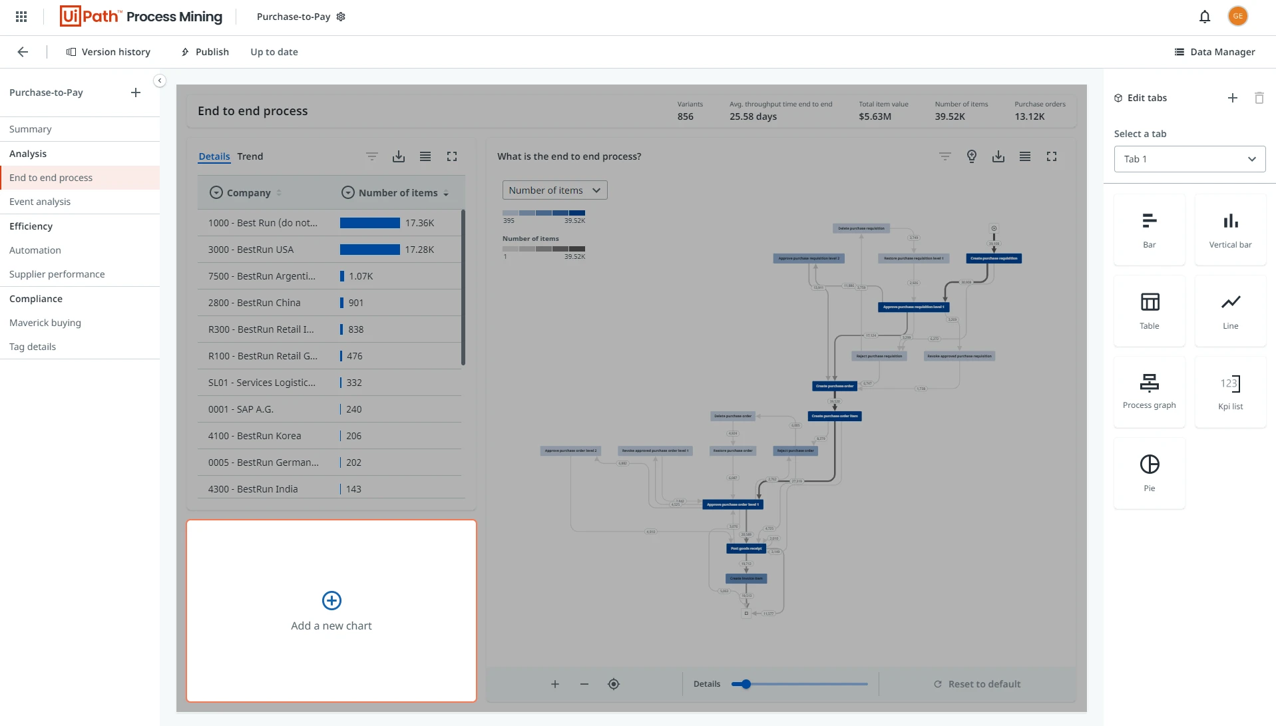Open Data Manager

[1215, 52]
